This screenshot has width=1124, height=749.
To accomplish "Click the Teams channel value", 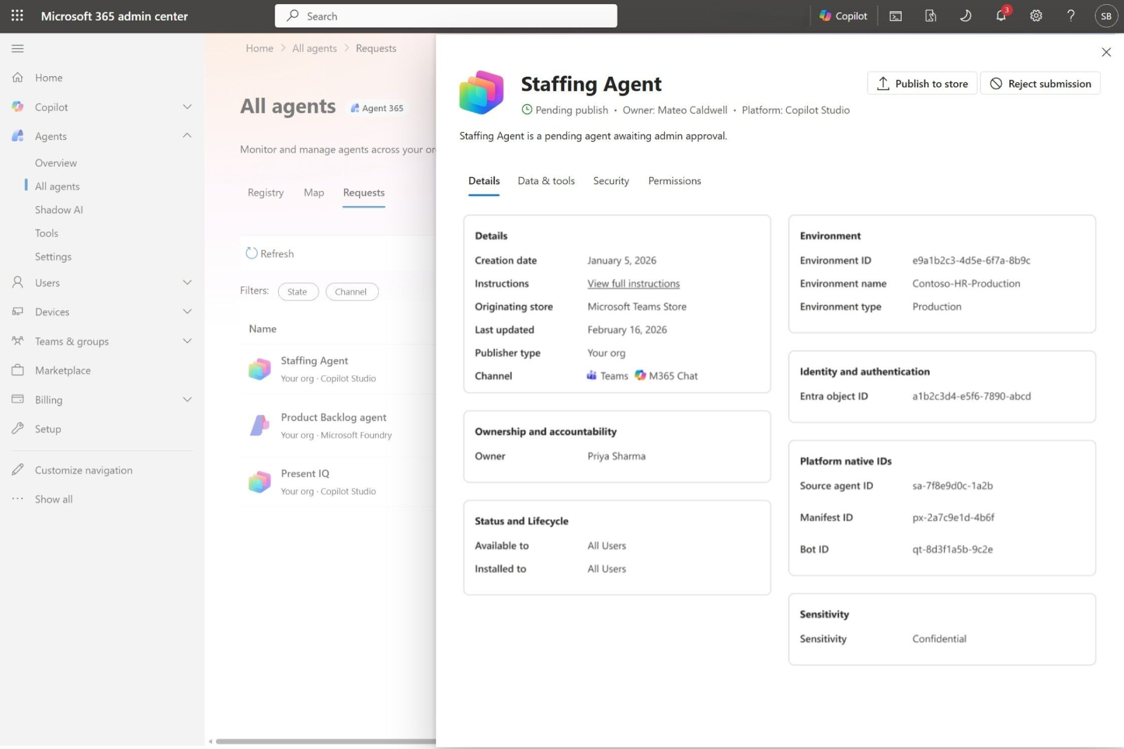I will 607,376.
